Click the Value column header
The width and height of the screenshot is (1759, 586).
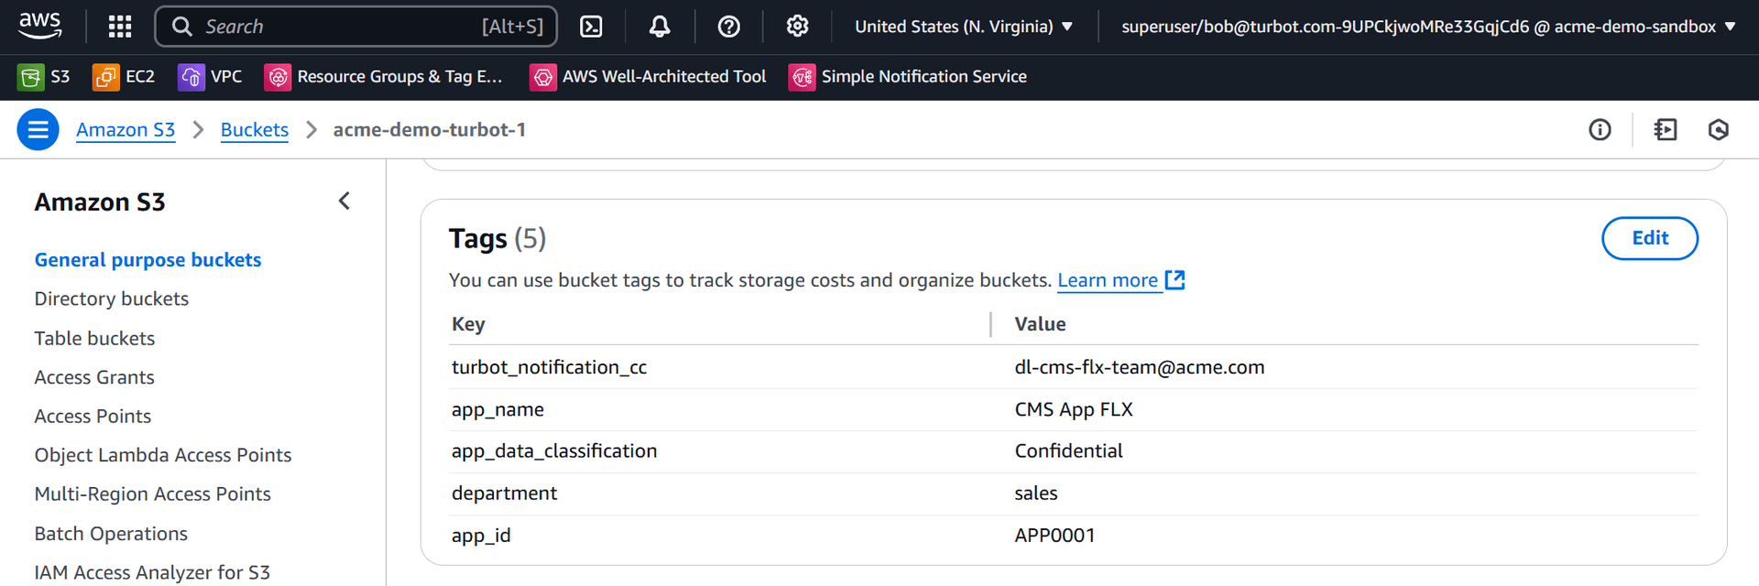coord(1040,324)
